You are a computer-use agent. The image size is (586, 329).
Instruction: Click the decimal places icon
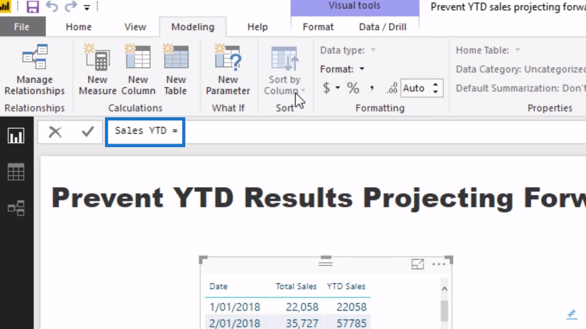392,88
